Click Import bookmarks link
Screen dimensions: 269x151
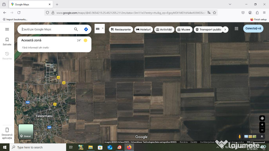click(x=15, y=19)
